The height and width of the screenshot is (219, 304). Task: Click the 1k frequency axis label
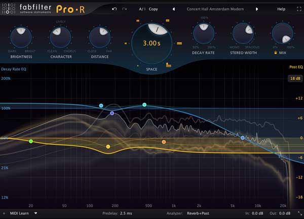[x=174, y=206]
